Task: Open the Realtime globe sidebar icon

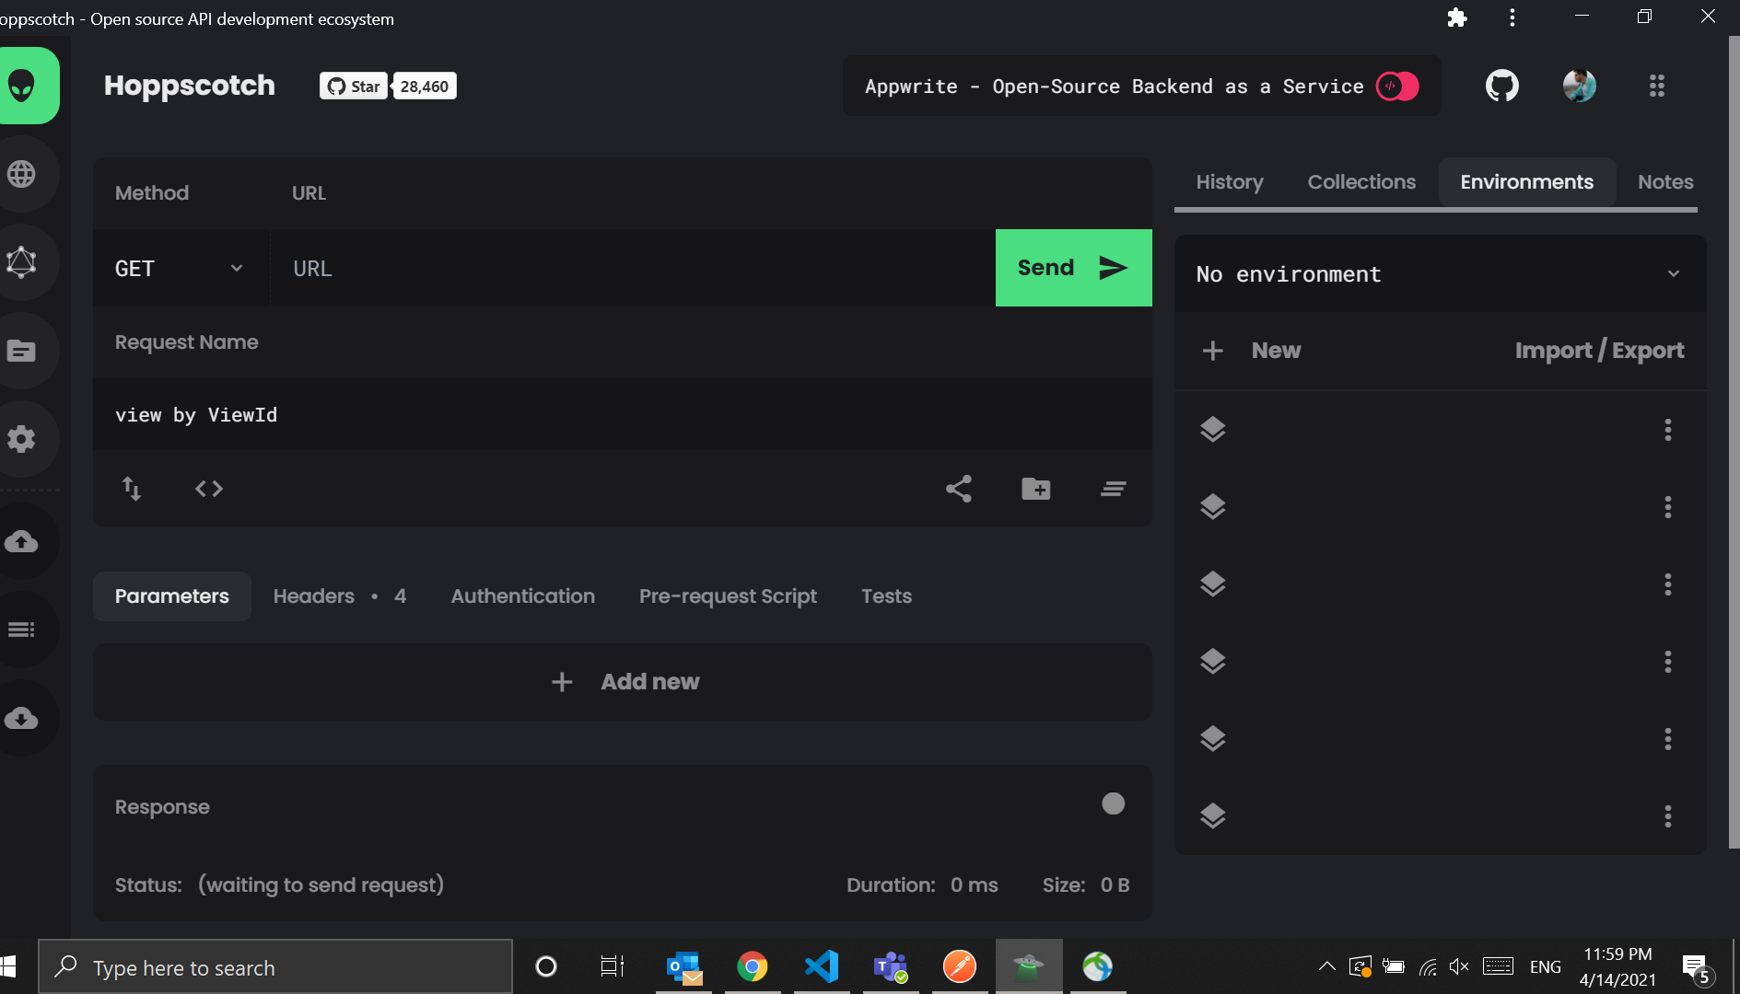Action: pos(21,173)
